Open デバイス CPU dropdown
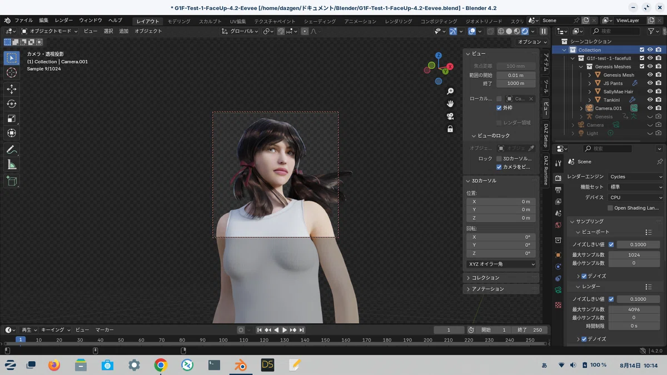 (635, 197)
